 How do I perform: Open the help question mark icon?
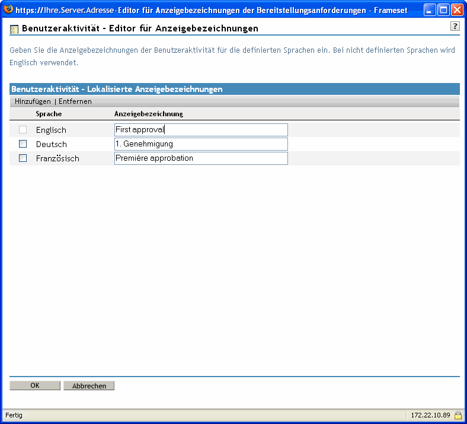455,26
